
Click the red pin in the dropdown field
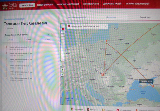[69, 26]
